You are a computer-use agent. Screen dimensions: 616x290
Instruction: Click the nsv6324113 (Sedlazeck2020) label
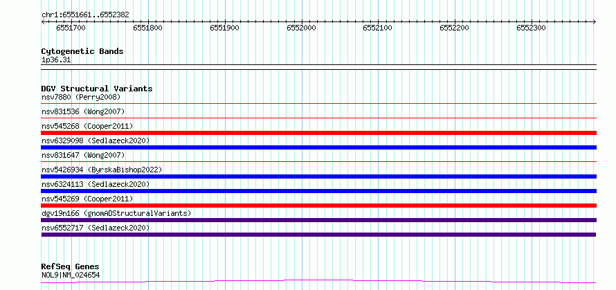click(x=96, y=184)
